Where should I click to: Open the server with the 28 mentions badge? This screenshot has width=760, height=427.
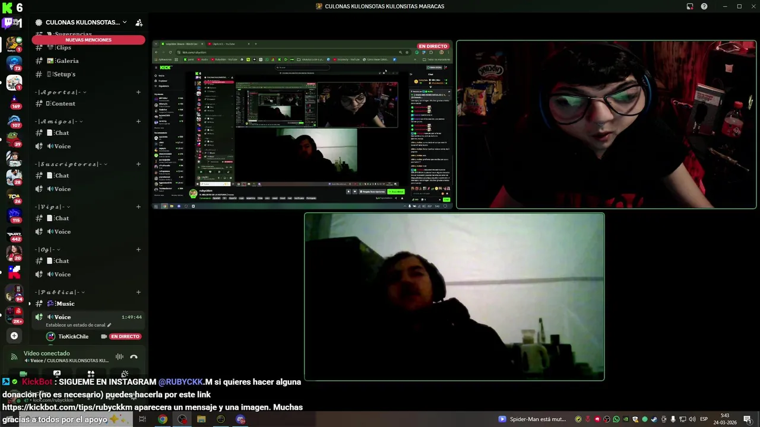(14, 177)
